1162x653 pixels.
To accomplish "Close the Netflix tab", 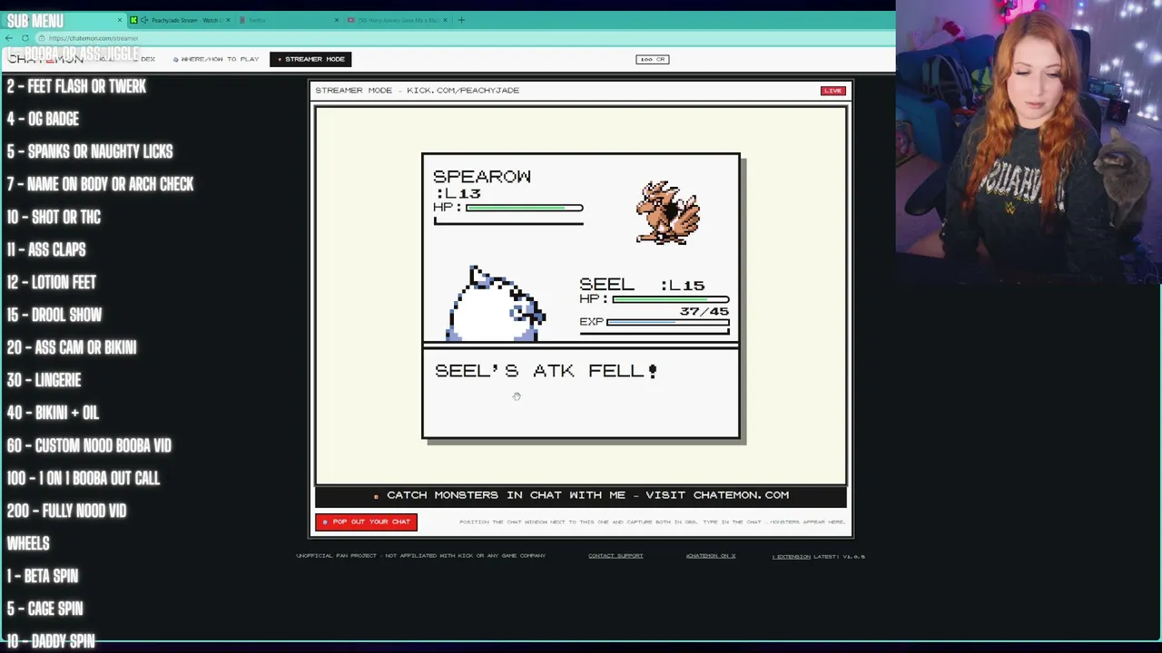I will (337, 20).
